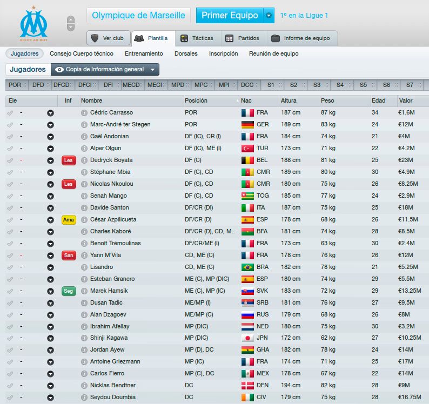Go to the Dorsales subtab
429x404 pixels.
pos(186,53)
